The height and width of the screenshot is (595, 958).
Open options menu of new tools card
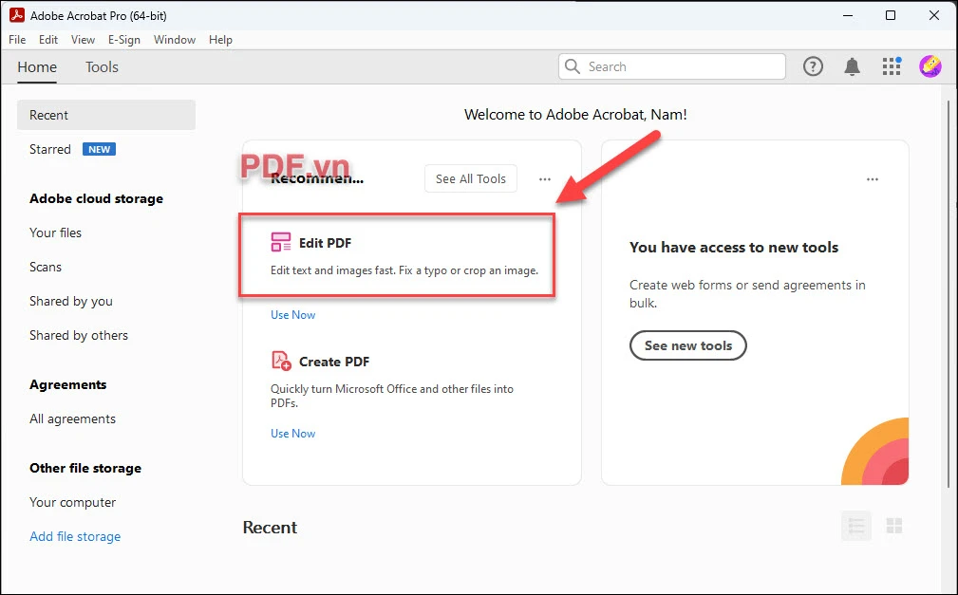[872, 179]
